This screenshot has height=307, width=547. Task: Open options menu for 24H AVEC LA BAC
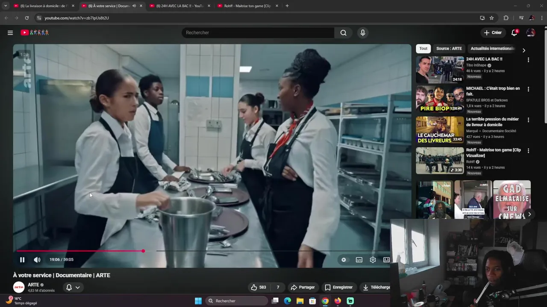click(x=528, y=60)
